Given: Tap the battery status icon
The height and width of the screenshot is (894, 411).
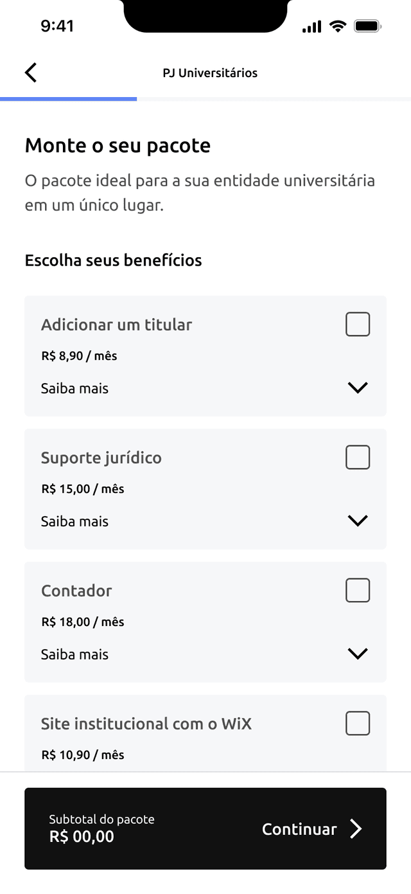Looking at the screenshot, I should coord(368,26).
